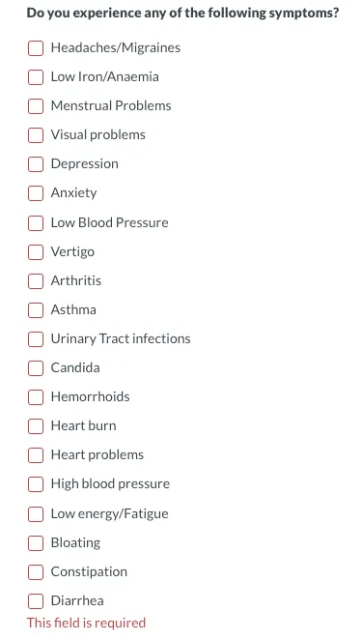Tick the Anxiety checkbox

(36, 193)
